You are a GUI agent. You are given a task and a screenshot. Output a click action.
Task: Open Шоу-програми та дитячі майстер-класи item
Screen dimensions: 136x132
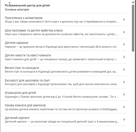[x=66, y=32]
